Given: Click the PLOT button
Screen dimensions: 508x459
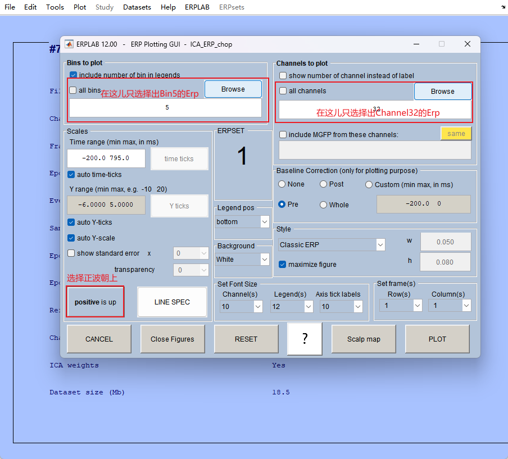Looking at the screenshot, I should (437, 339).
